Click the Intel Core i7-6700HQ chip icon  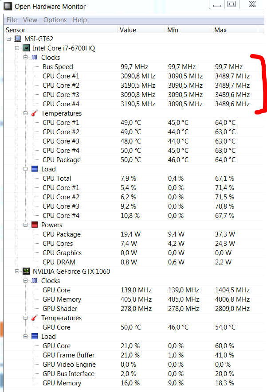point(26,48)
